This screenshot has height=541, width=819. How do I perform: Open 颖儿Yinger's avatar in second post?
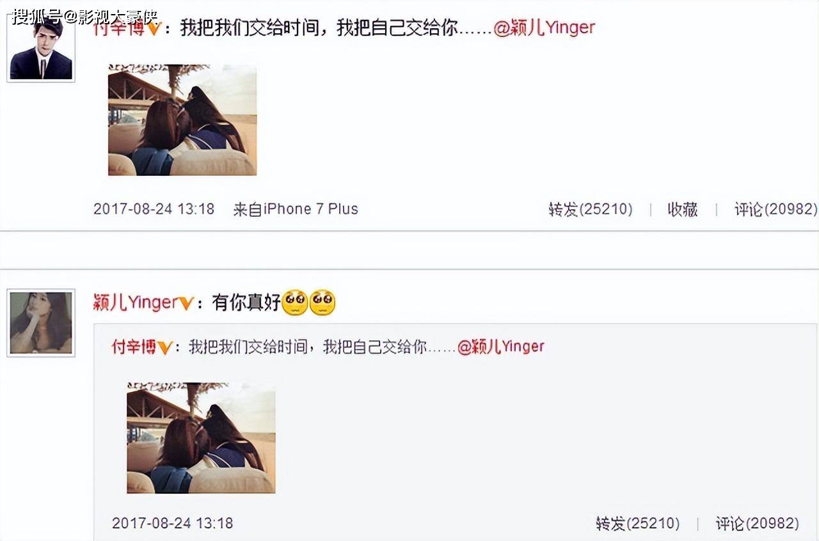pos(41,323)
